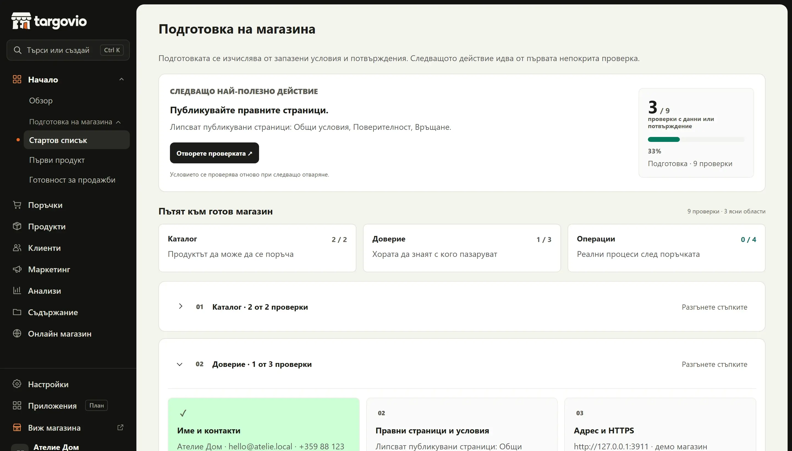792x451 pixels.
Task: Click the Отворете проверката button
Action: pyautogui.click(x=214, y=153)
